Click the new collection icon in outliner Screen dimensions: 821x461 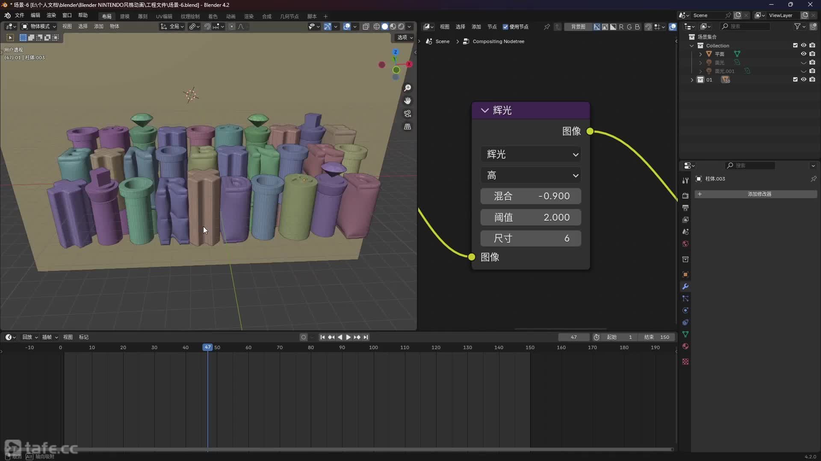pos(813,26)
